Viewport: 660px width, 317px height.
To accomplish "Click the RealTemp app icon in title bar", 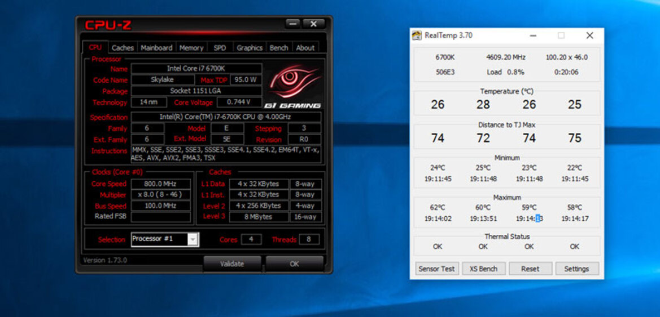I will coord(417,35).
